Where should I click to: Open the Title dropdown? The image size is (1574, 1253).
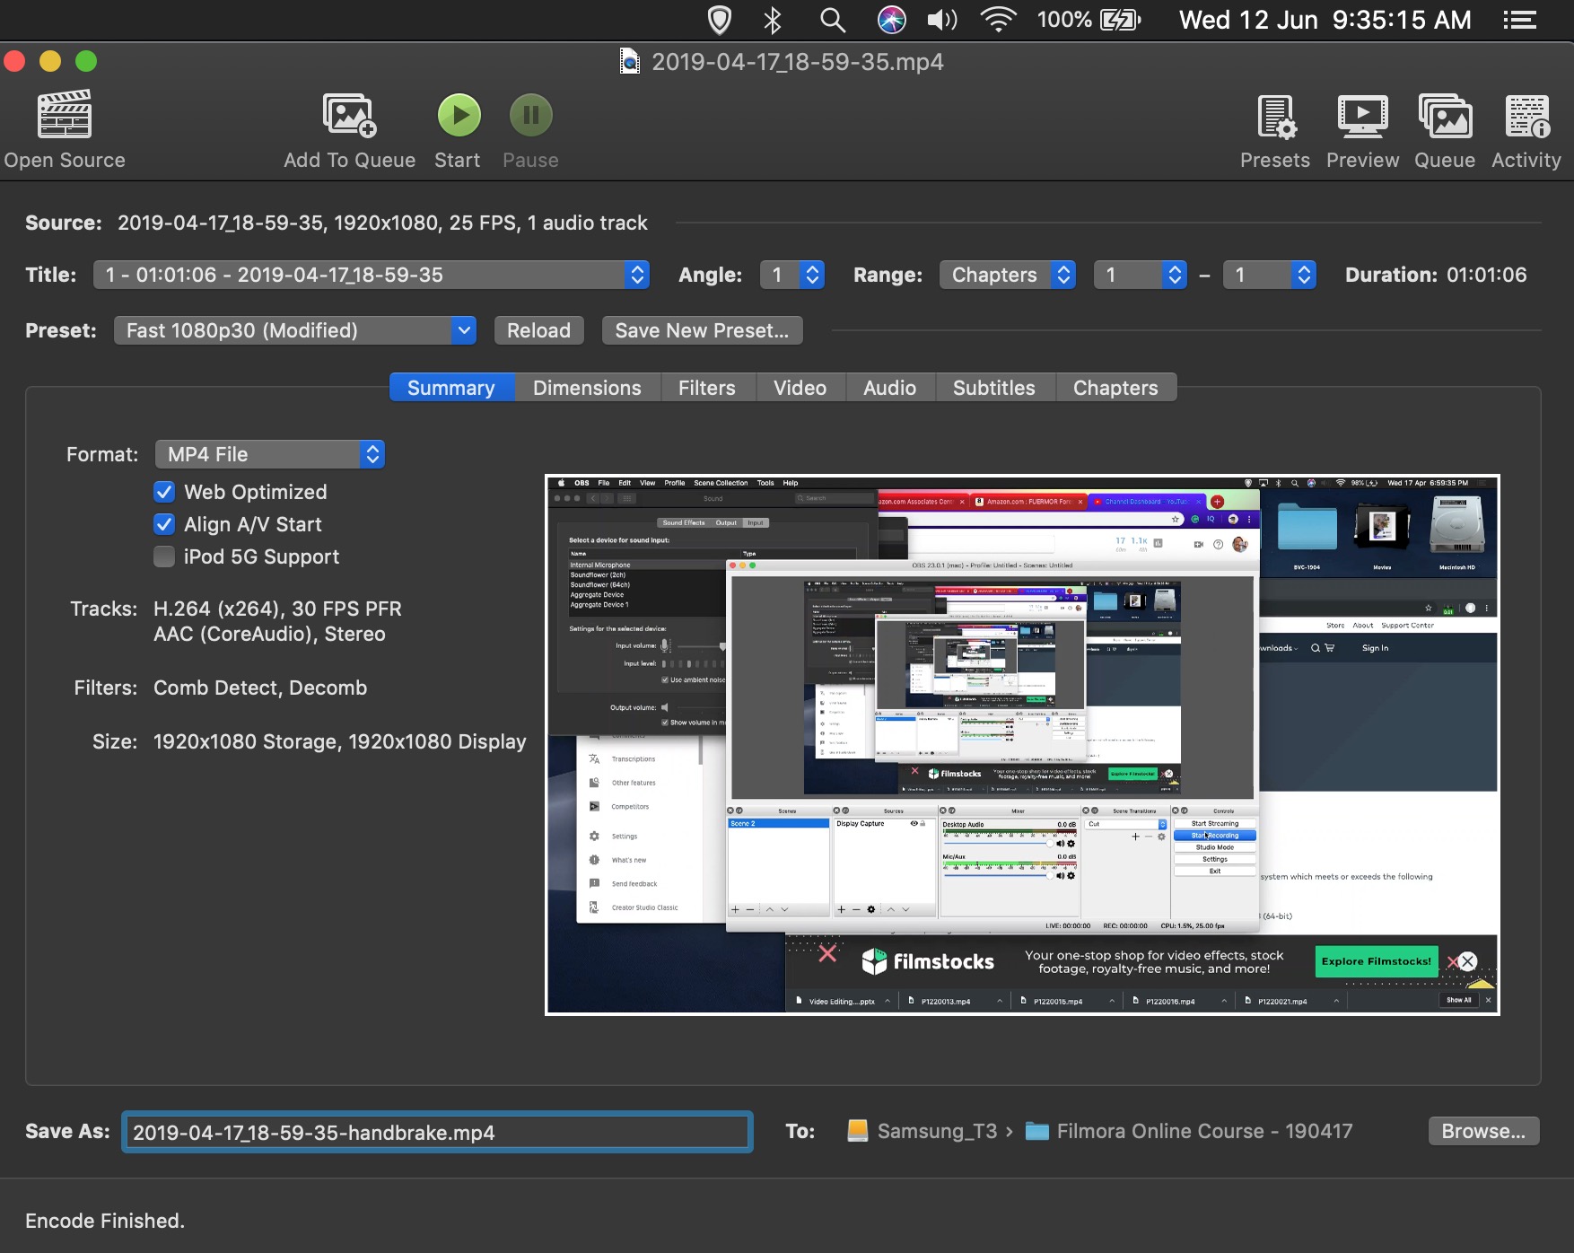point(372,275)
